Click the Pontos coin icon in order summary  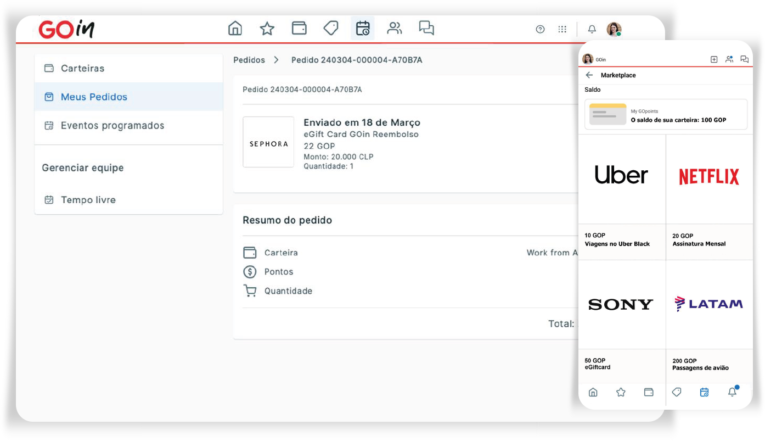coord(250,272)
